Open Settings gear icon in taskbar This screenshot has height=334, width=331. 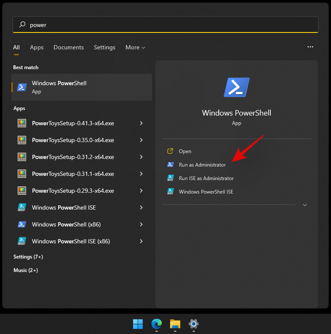194,324
